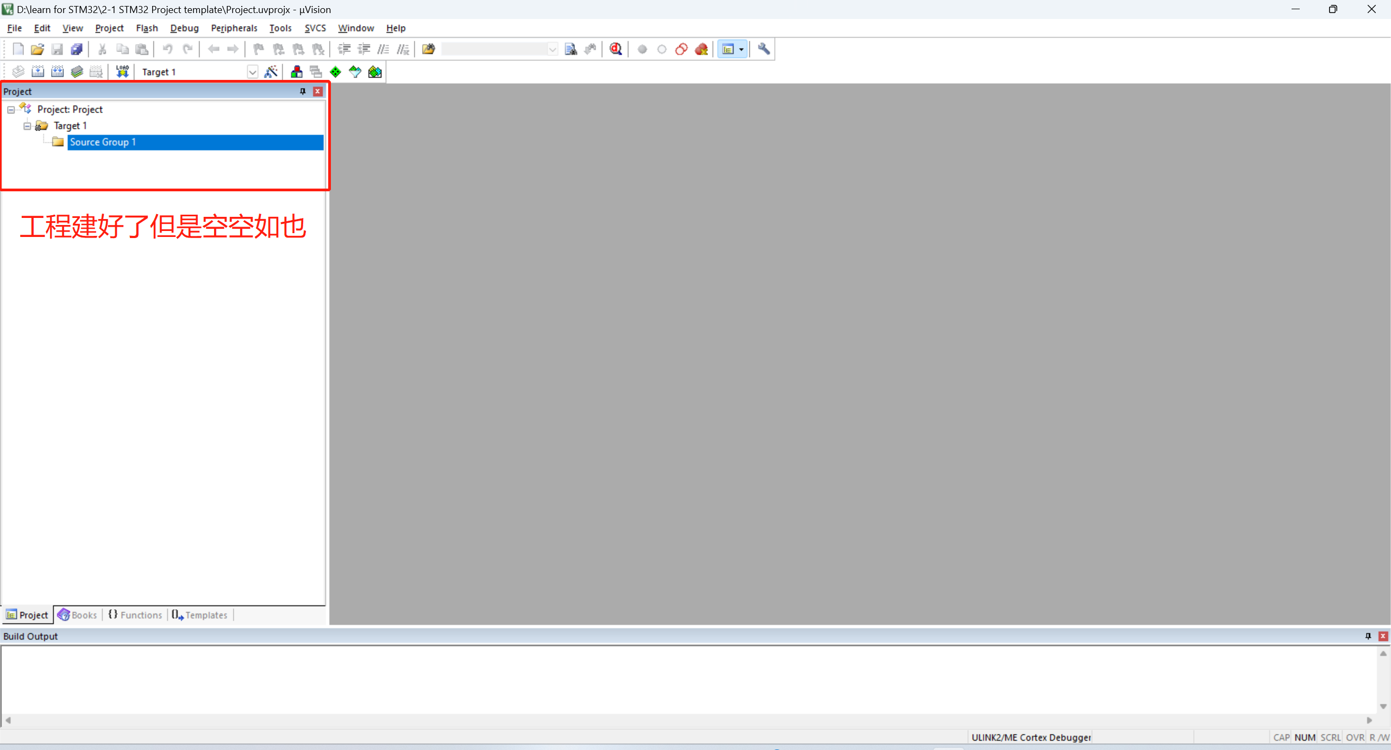
Task: Open Configuration wrench icon
Action: tap(763, 49)
